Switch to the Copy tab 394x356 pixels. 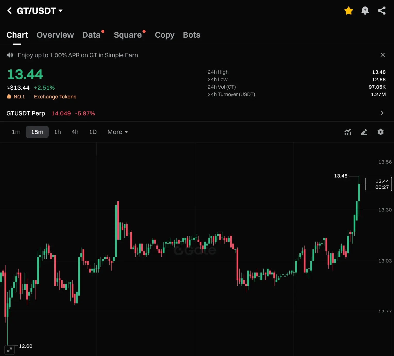(x=165, y=35)
